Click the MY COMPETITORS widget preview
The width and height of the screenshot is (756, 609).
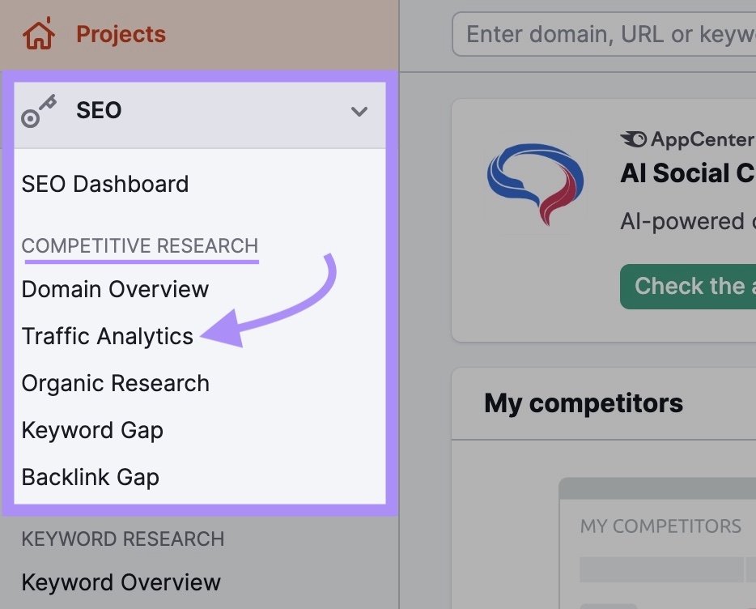pyautogui.click(x=660, y=526)
